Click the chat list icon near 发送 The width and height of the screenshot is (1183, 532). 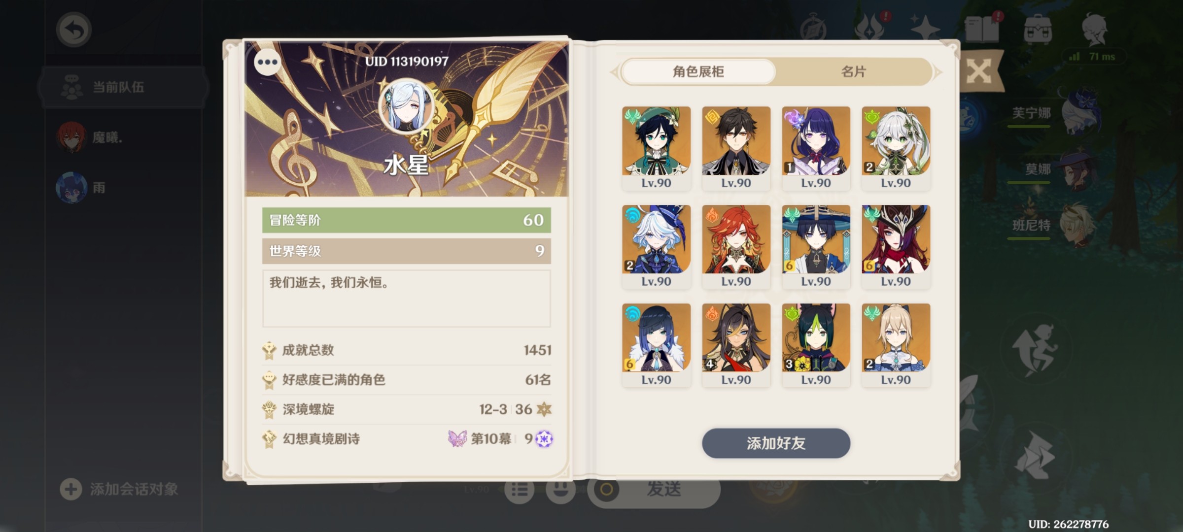[x=520, y=489]
